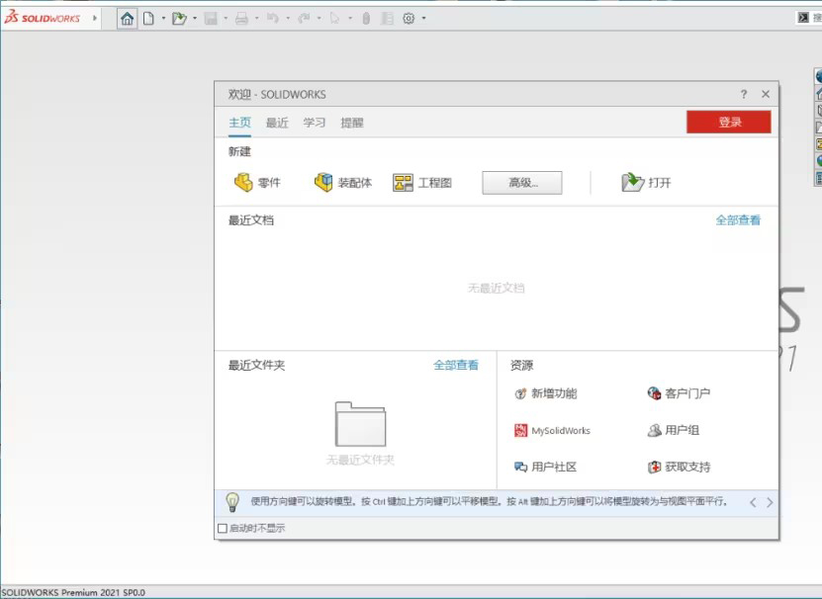Click the Welcome dialog help question mark
Screen dimensions: 822x599
click(744, 94)
